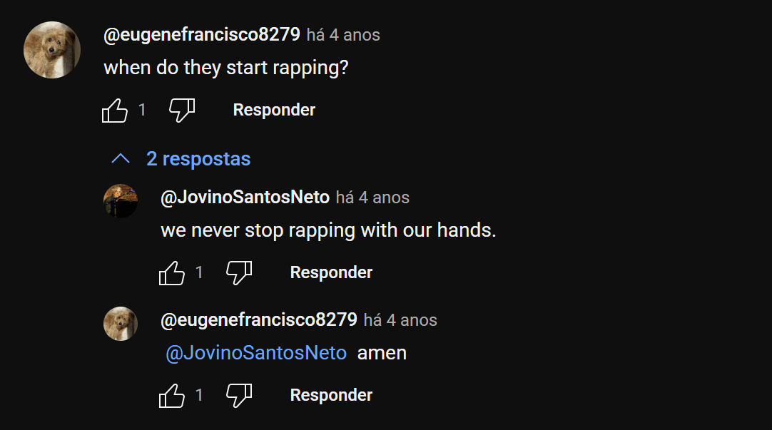Click the timestamp beside JovinoSantosNeto's reply

coord(372,198)
